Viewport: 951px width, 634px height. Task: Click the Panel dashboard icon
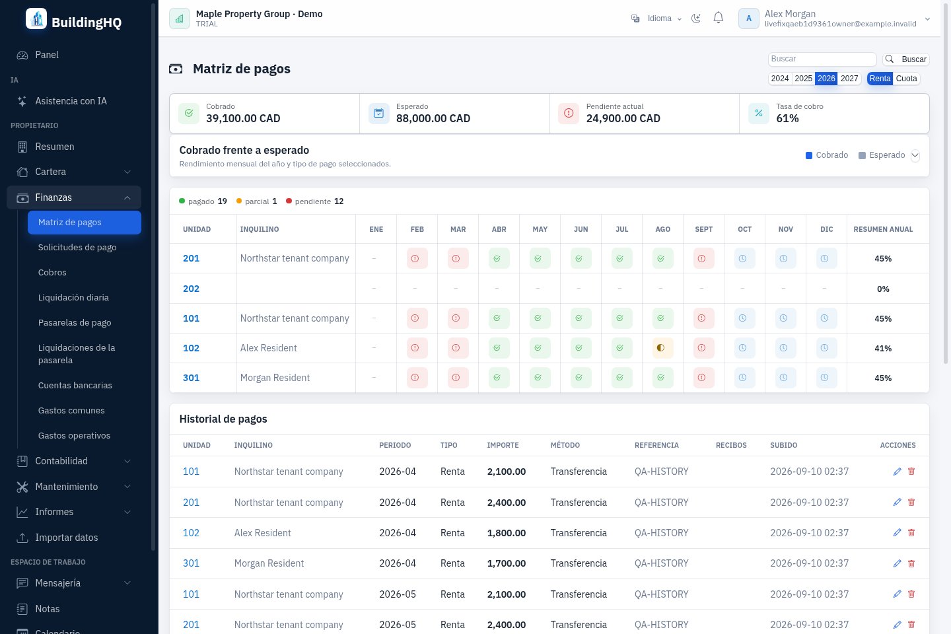[22, 55]
